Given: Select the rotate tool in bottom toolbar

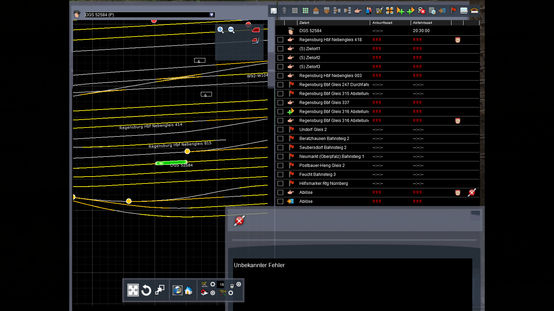Looking at the screenshot, I should tap(146, 290).
